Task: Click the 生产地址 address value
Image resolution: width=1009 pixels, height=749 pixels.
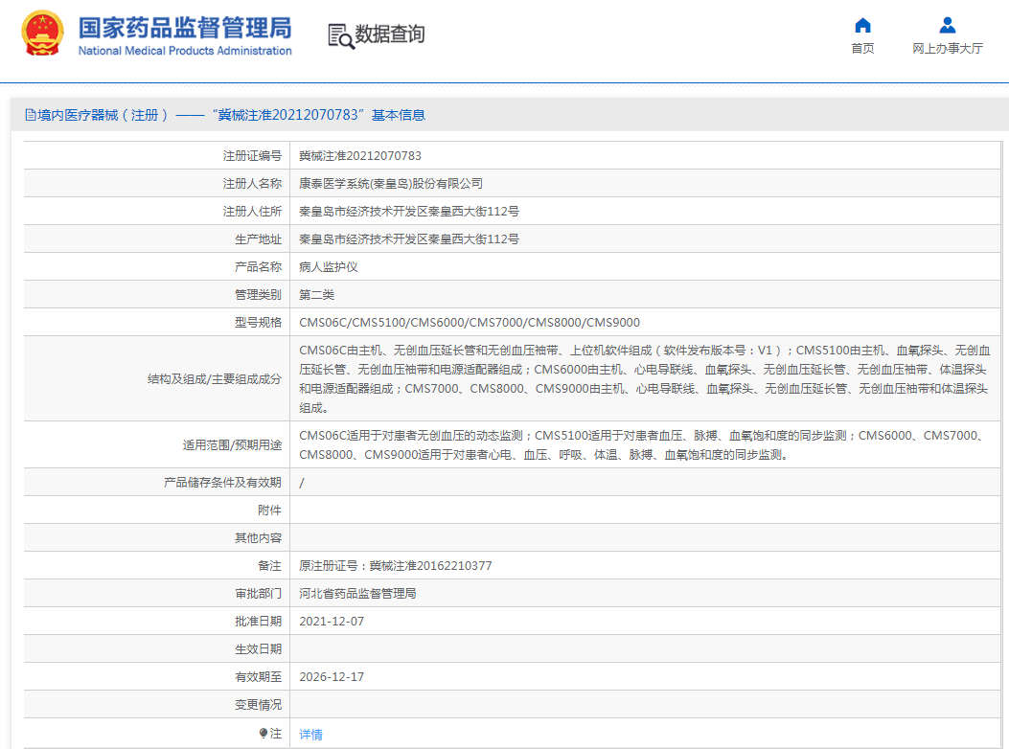Action: pyautogui.click(x=409, y=238)
